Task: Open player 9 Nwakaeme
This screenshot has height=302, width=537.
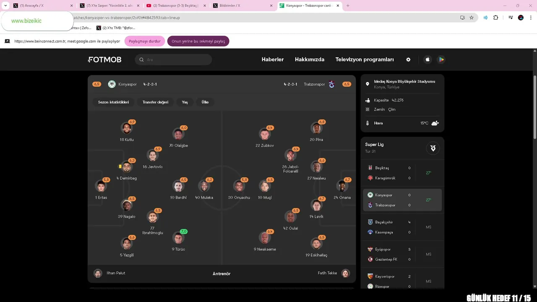Action: point(265,241)
